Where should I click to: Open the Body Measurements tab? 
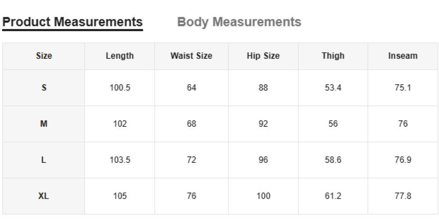click(x=239, y=22)
